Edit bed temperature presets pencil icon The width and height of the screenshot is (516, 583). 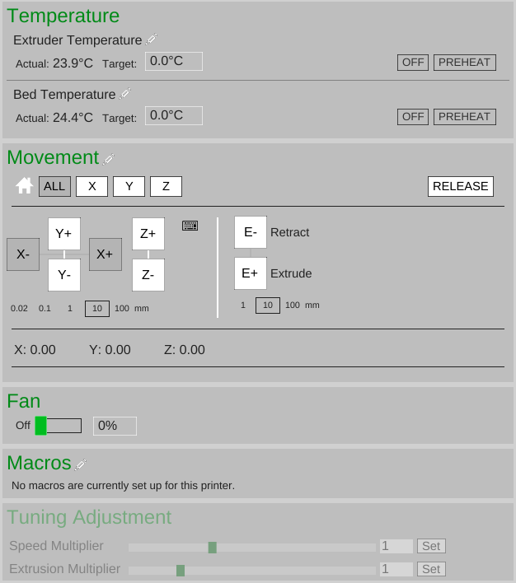(125, 94)
